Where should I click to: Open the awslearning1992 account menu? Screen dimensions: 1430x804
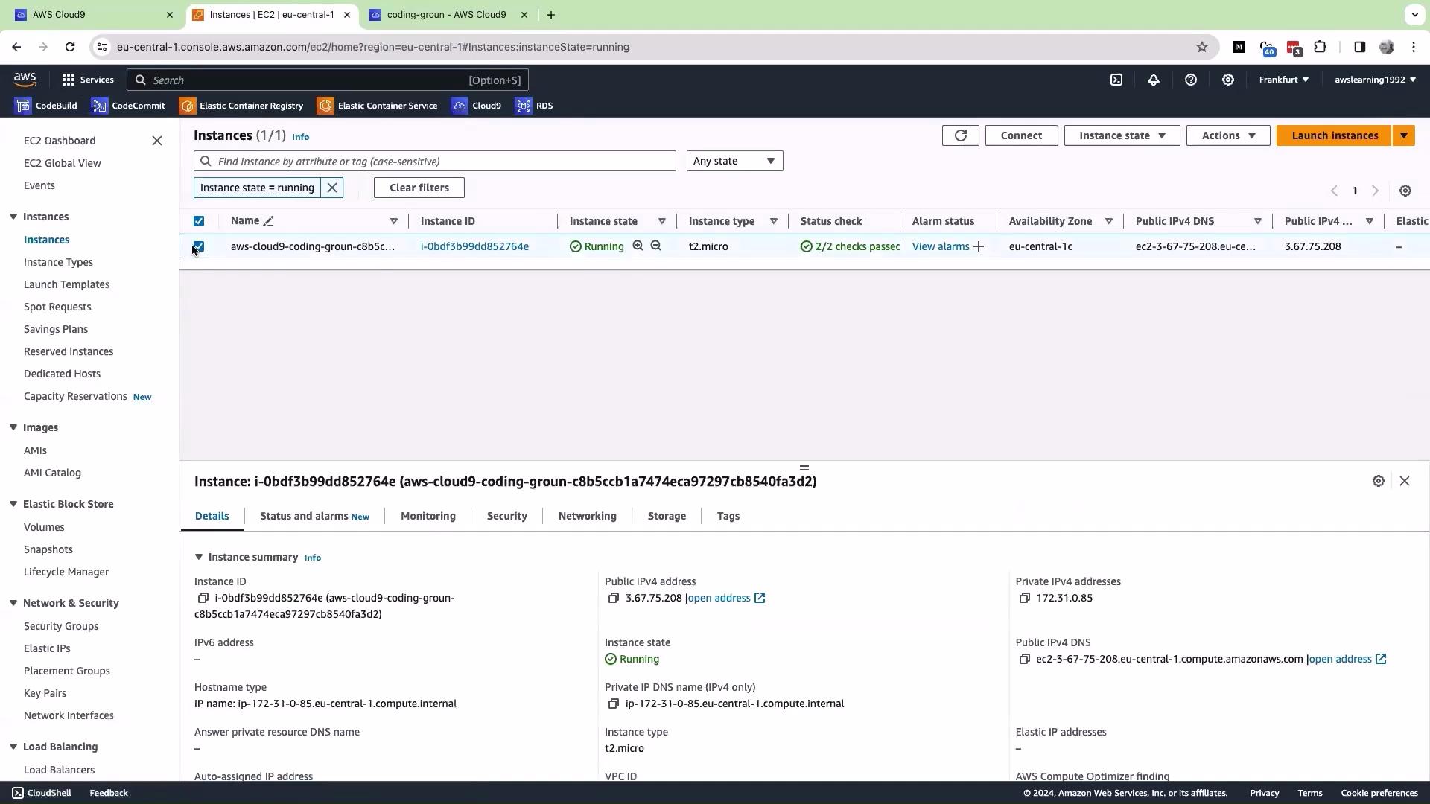[1375, 80]
